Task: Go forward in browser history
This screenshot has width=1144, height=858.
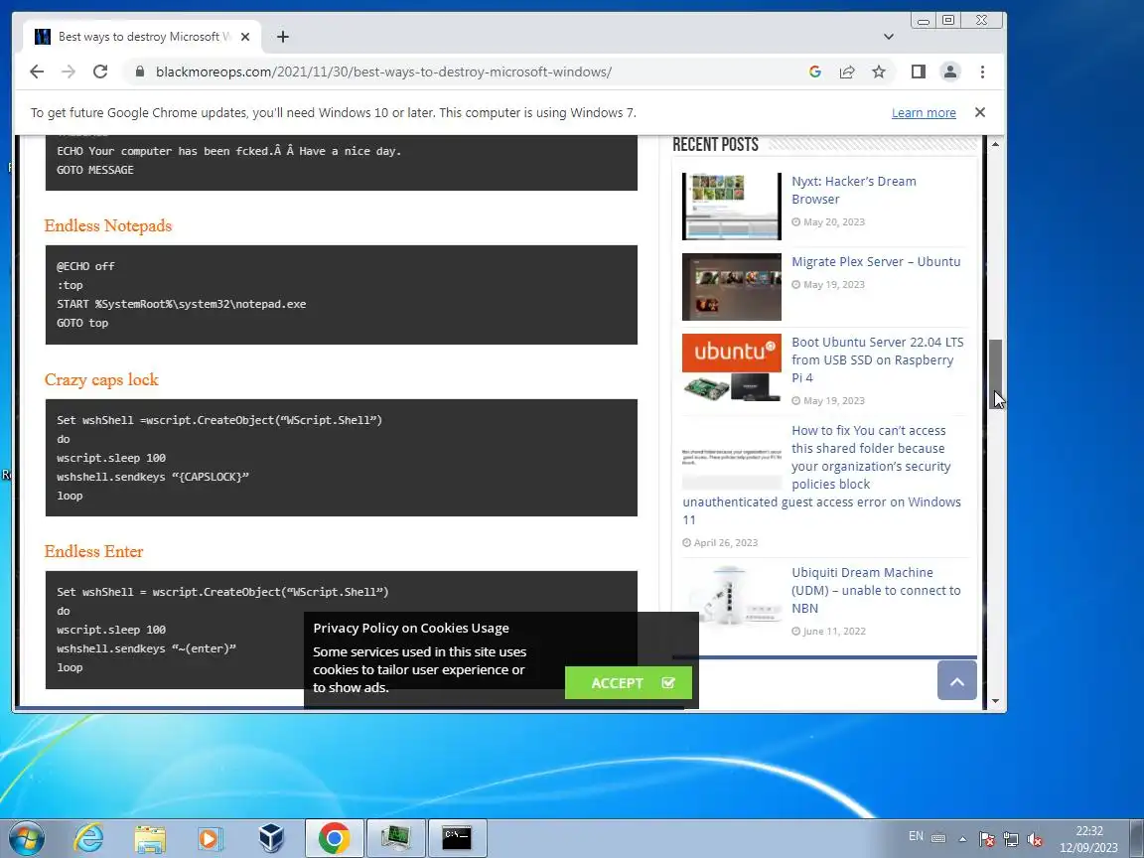Action: pos(69,71)
